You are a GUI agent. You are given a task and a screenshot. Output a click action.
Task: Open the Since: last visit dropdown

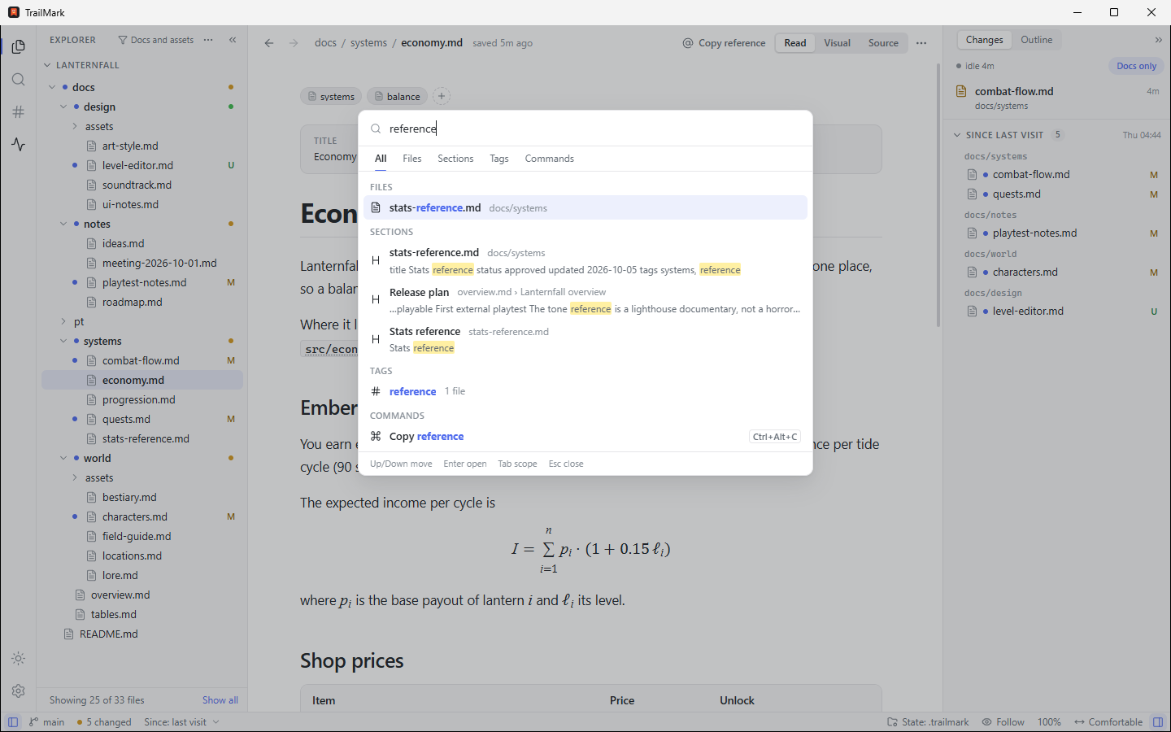182,722
